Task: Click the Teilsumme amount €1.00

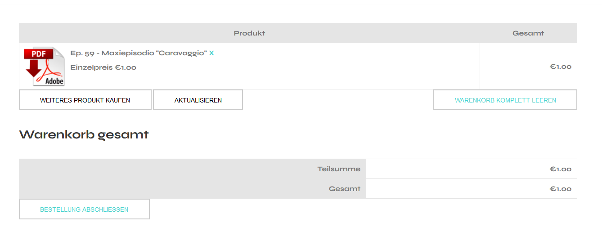Action: pyautogui.click(x=560, y=169)
